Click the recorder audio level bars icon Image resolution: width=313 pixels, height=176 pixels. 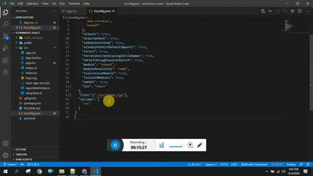(162, 145)
